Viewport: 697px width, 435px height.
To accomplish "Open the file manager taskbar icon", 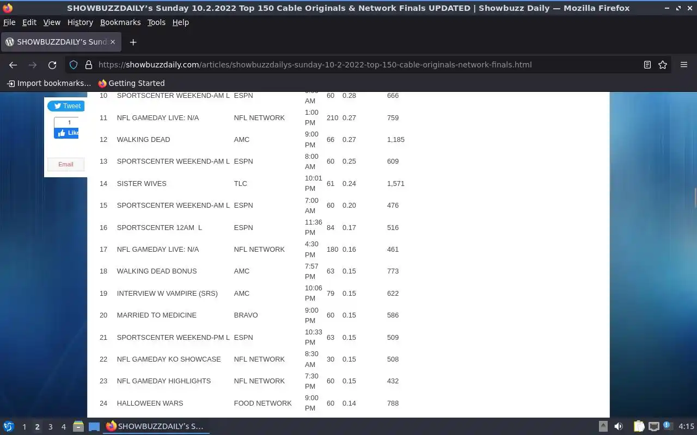I will 78,426.
